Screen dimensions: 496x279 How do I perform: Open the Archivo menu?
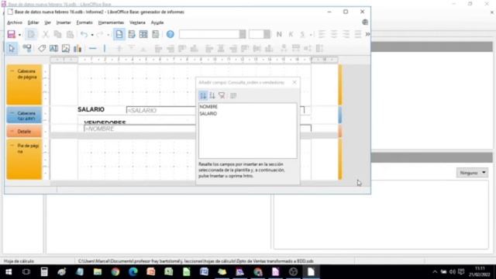coord(15,22)
